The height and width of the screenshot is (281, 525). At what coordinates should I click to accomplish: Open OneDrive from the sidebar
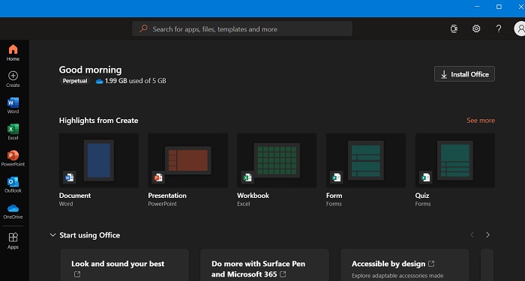point(13,211)
